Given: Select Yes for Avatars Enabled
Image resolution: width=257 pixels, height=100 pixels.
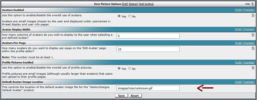Looking at the screenshot, I should (x=119, y=16).
